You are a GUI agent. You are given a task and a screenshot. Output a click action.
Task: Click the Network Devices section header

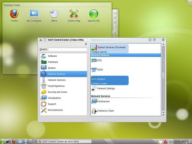tap(126, 55)
